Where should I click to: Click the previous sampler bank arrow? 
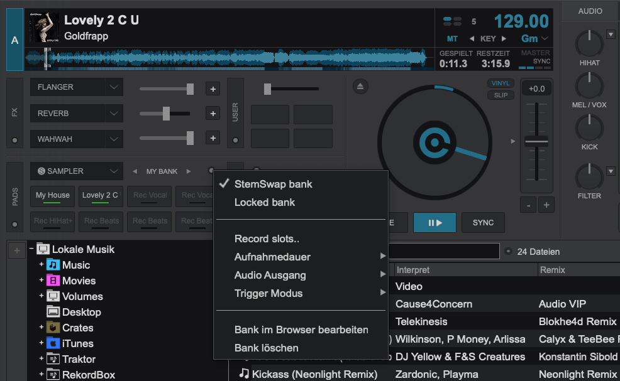(134, 171)
